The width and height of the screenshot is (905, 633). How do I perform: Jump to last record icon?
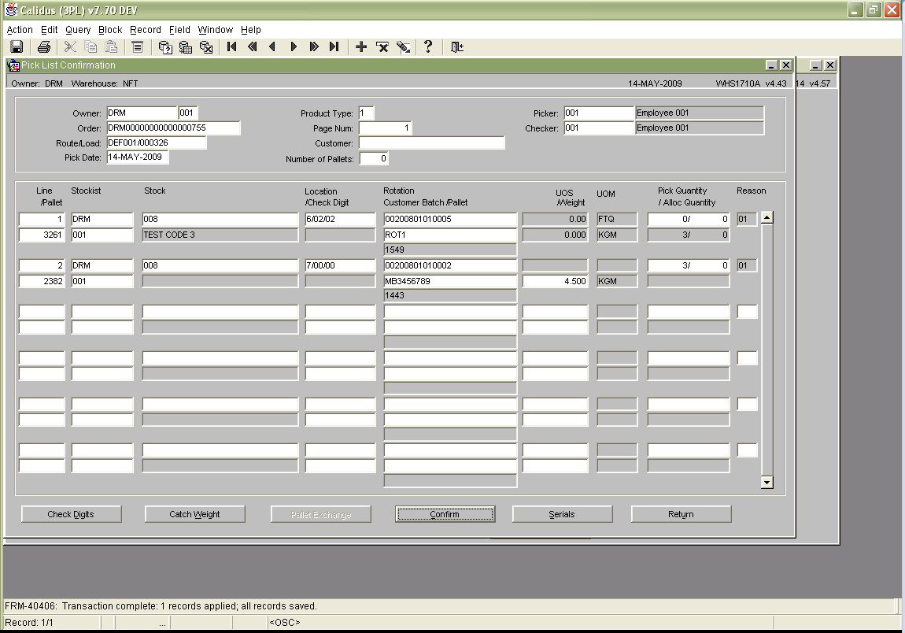pyautogui.click(x=334, y=46)
